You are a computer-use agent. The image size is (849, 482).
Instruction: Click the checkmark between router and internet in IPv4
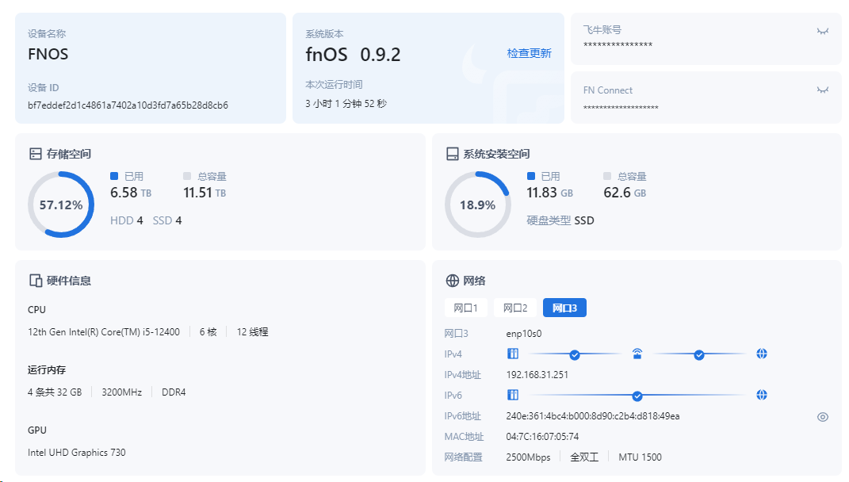point(699,354)
